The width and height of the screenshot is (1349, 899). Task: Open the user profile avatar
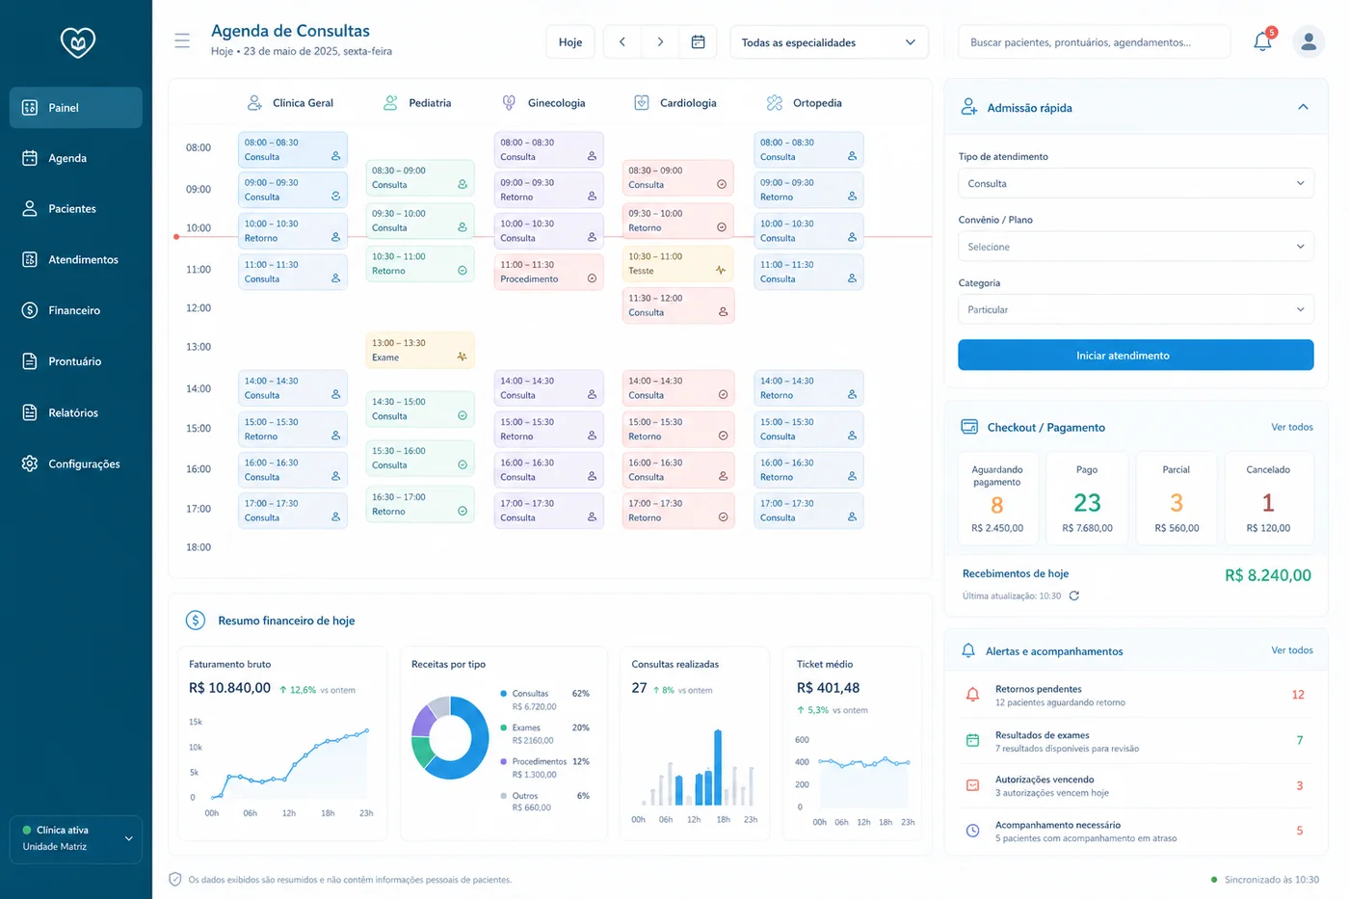point(1309,41)
